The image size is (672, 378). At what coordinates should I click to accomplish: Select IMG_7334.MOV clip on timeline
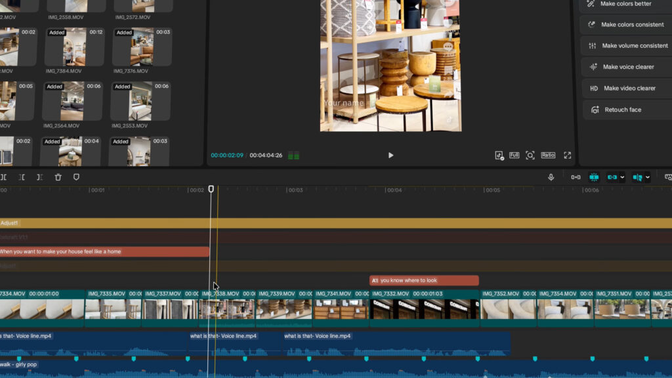pyautogui.click(x=42, y=308)
